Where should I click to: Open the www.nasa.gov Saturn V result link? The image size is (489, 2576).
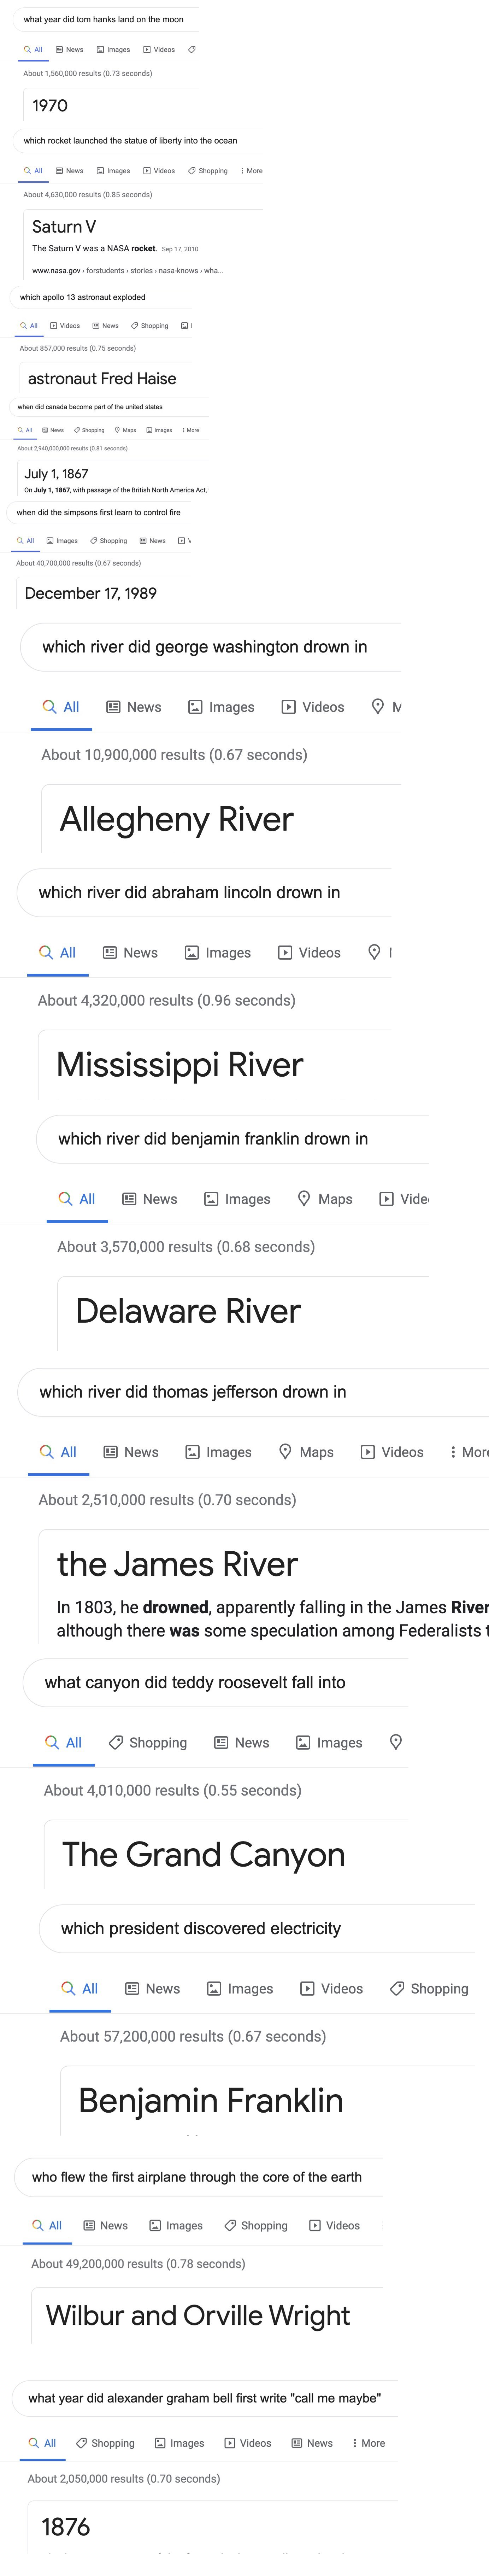tap(128, 270)
